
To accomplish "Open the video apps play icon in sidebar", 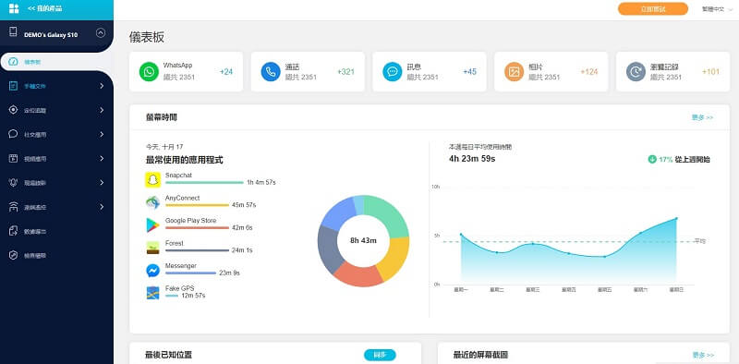I will pos(13,158).
